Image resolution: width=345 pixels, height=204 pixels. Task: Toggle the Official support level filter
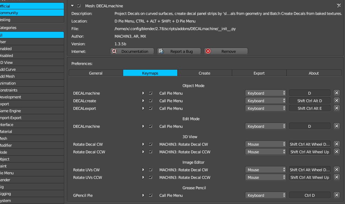tap(32, 6)
